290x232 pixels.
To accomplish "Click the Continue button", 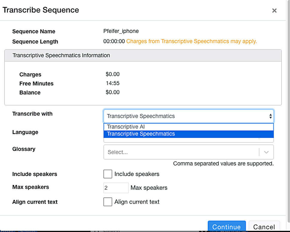I will coord(227,226).
